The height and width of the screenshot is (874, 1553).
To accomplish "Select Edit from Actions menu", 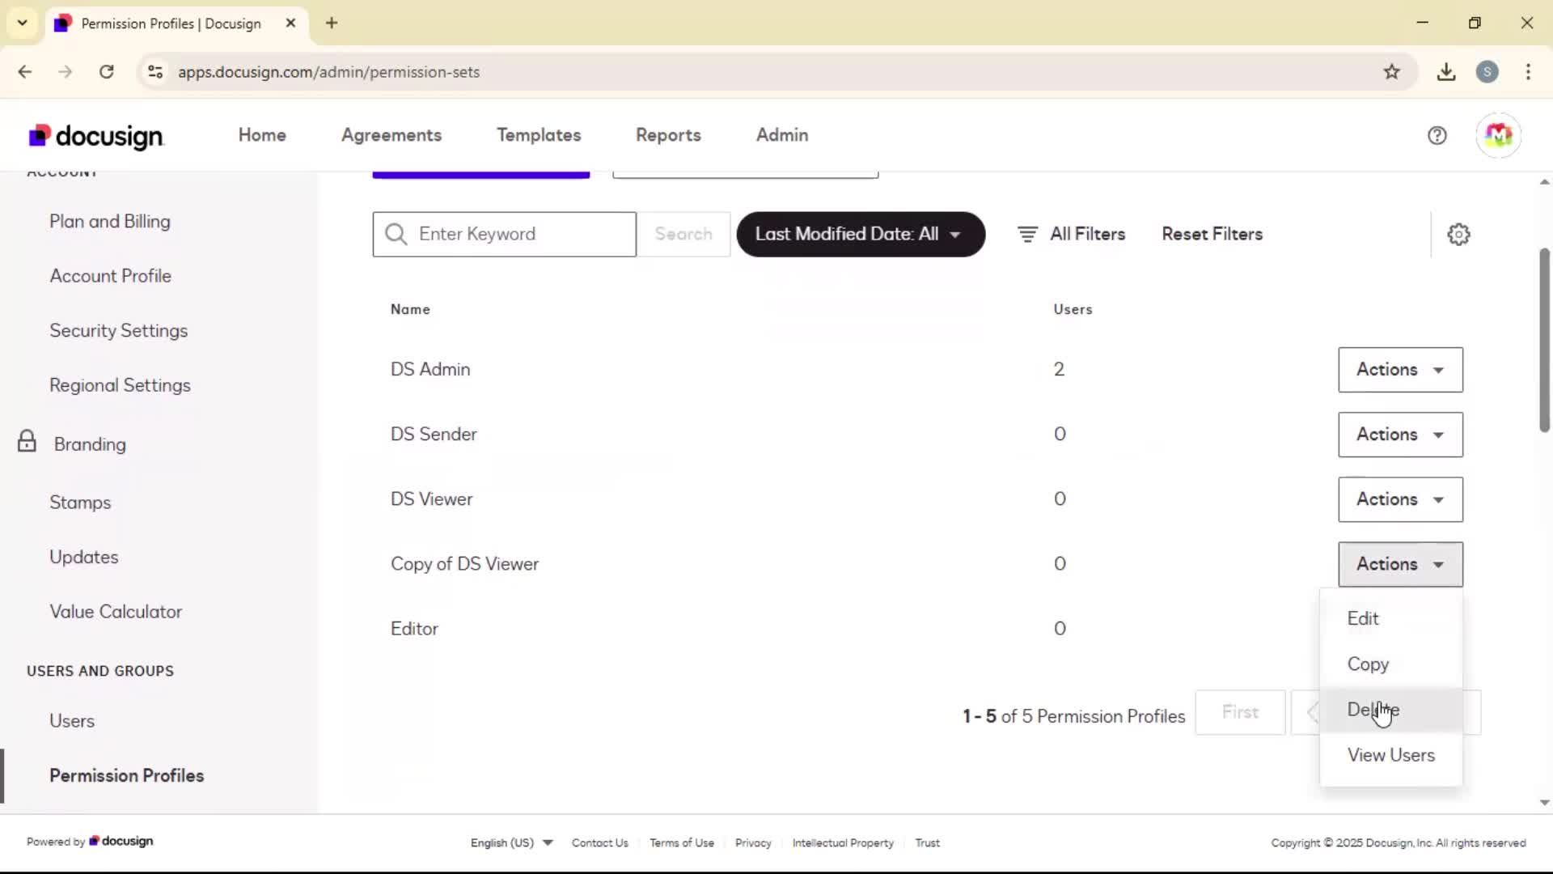I will point(1390,618).
